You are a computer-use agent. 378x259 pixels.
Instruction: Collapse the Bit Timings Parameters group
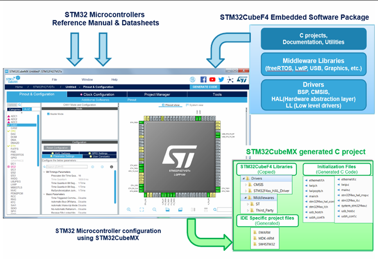point(44,172)
